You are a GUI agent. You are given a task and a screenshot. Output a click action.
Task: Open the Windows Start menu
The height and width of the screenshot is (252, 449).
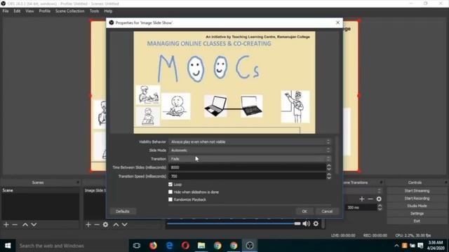(x=8, y=246)
